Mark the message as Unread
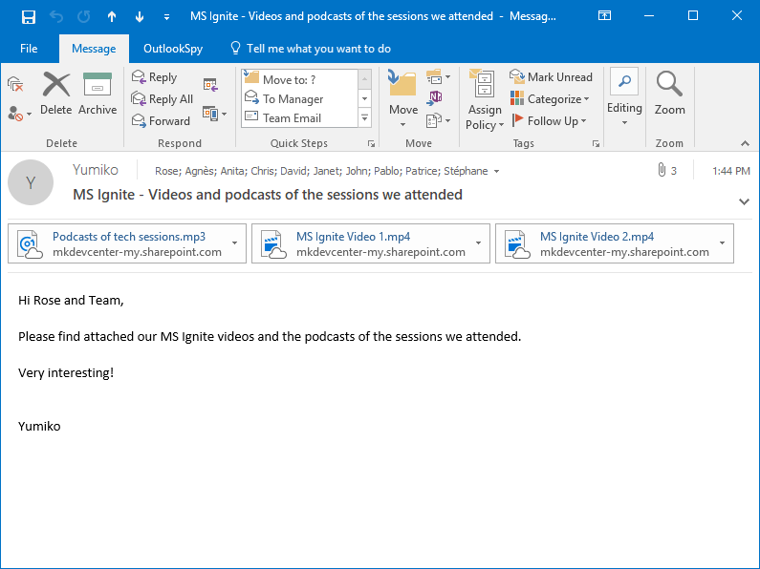The width and height of the screenshot is (760, 569). point(551,77)
